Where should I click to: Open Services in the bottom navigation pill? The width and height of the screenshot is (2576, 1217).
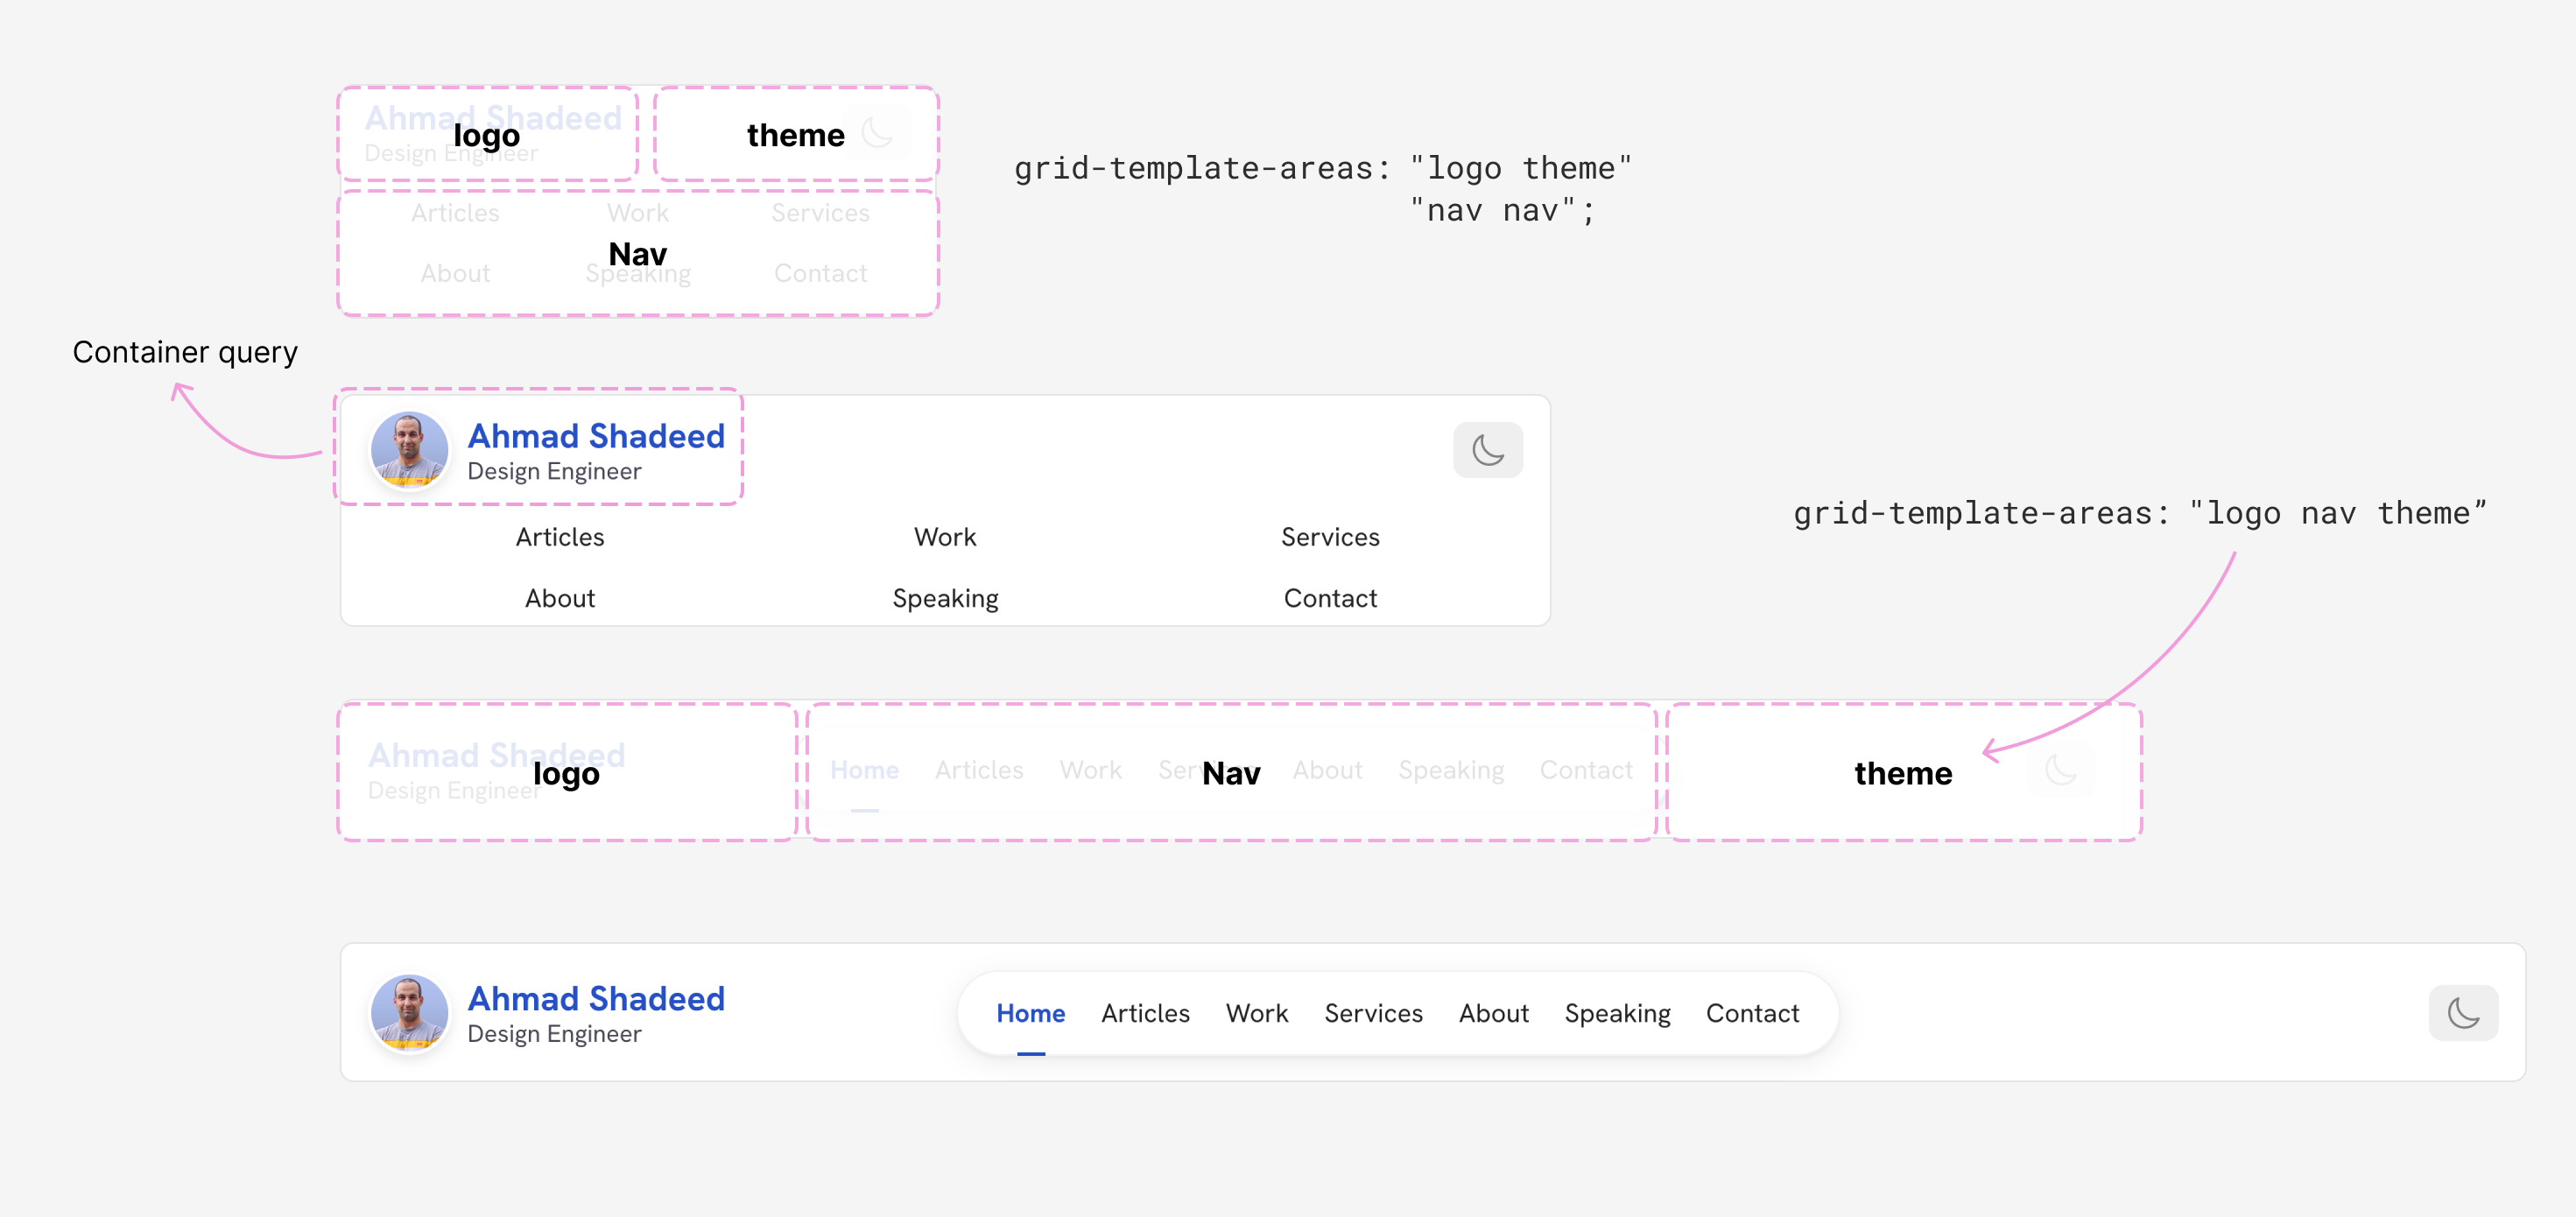[1373, 1013]
